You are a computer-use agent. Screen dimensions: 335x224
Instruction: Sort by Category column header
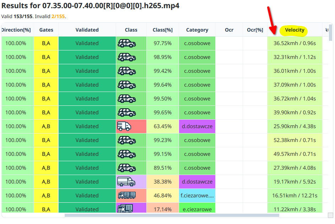pos(197,30)
